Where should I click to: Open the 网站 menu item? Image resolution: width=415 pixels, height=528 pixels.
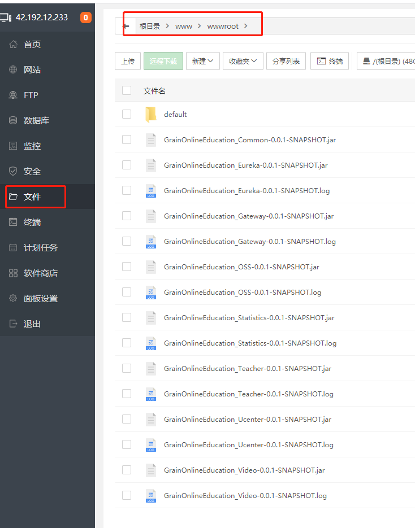47,69
